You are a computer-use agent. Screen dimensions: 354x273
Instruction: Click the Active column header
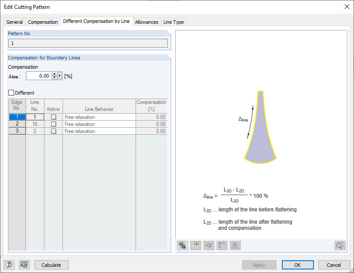(x=53, y=106)
